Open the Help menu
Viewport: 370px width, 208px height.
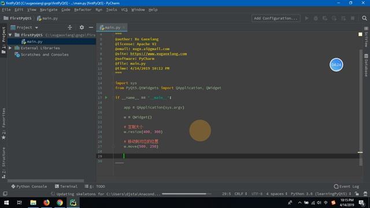point(153,10)
